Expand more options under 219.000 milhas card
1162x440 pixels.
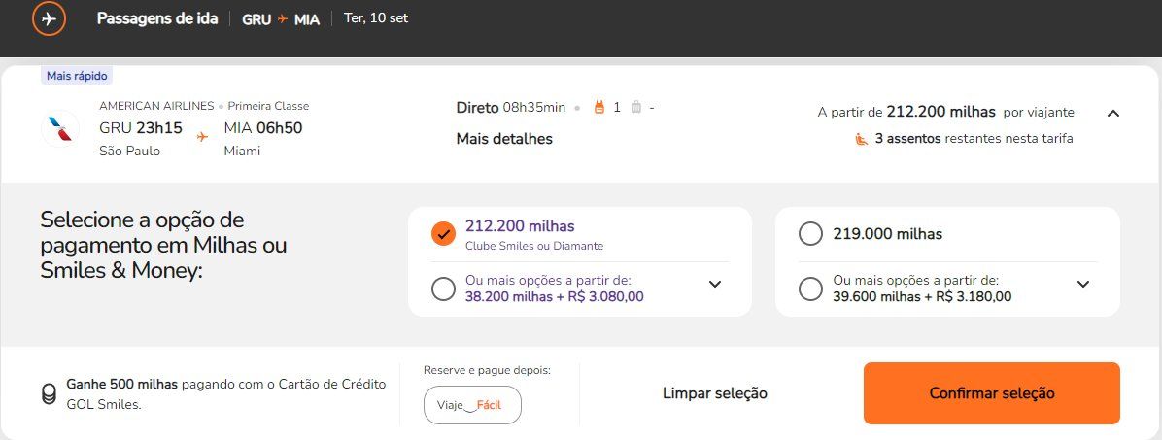(x=1082, y=284)
